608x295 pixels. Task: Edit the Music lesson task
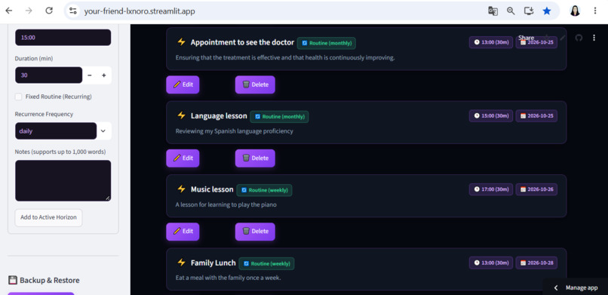183,232
